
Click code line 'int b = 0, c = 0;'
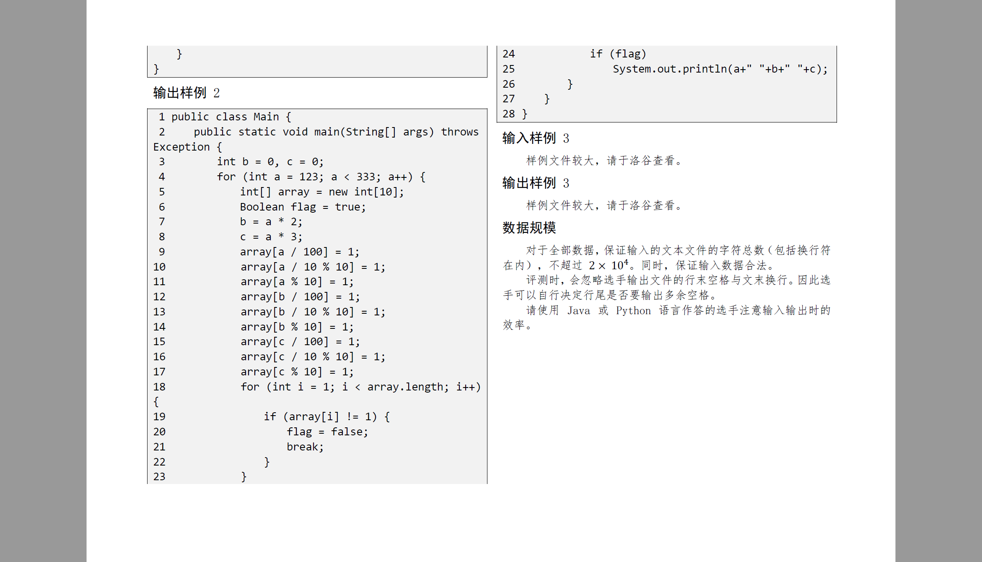click(x=270, y=162)
